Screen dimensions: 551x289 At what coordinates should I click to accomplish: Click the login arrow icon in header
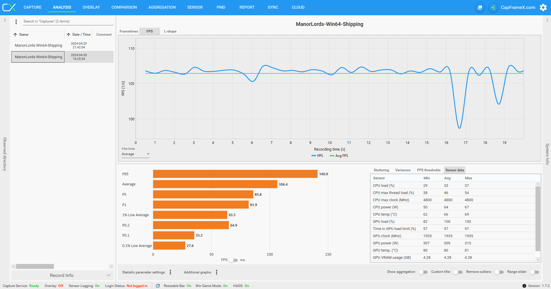493,7
